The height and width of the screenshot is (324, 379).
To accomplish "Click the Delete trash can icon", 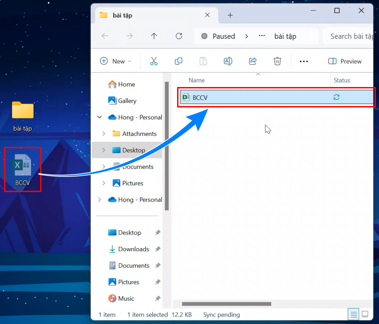I will click(x=277, y=61).
